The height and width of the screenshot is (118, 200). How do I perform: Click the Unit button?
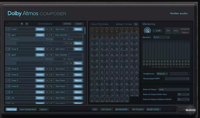pos(95,109)
